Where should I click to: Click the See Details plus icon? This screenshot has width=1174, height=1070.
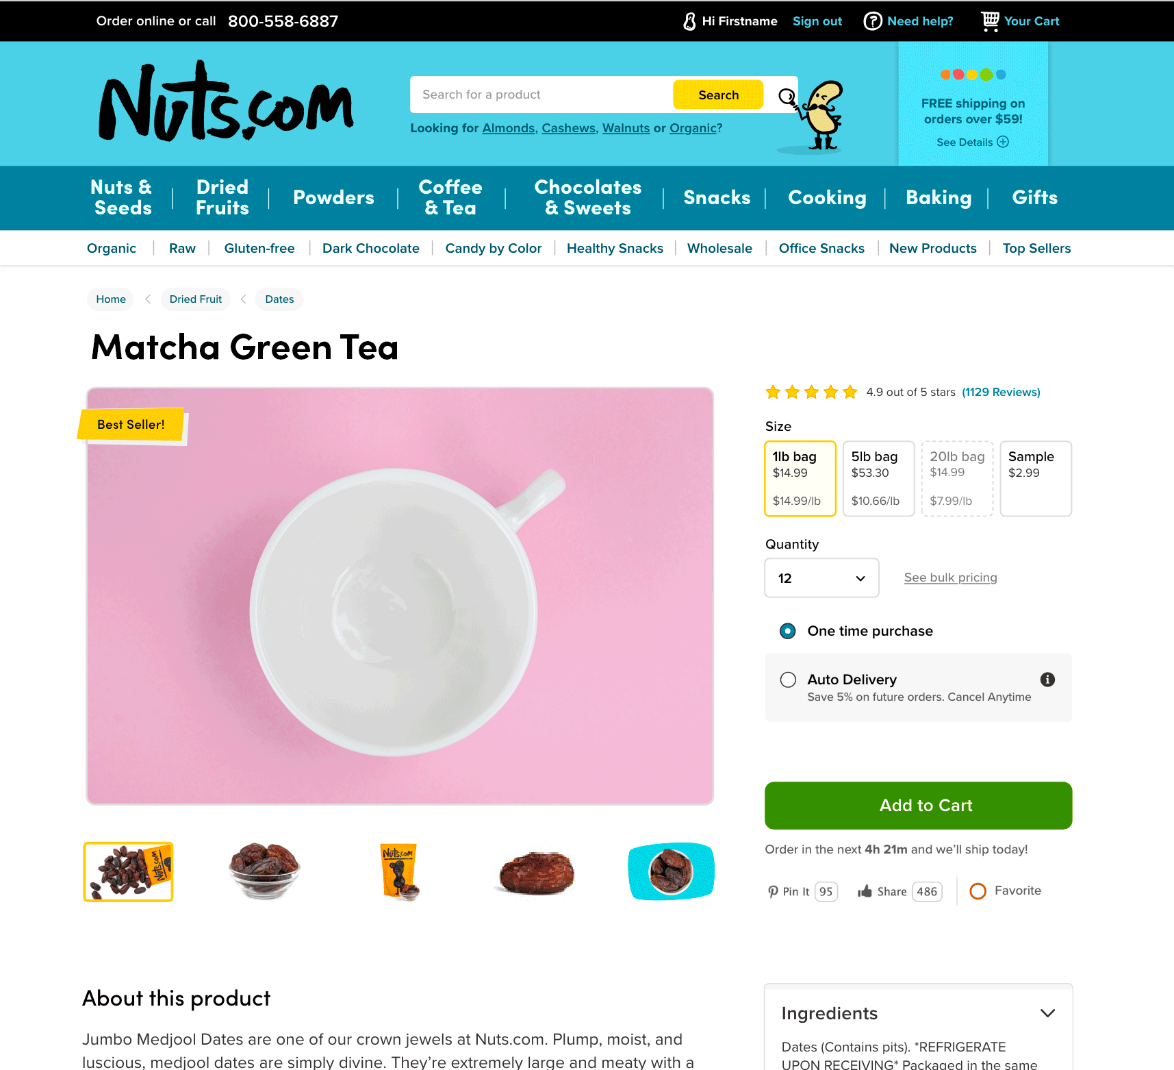[1003, 142]
